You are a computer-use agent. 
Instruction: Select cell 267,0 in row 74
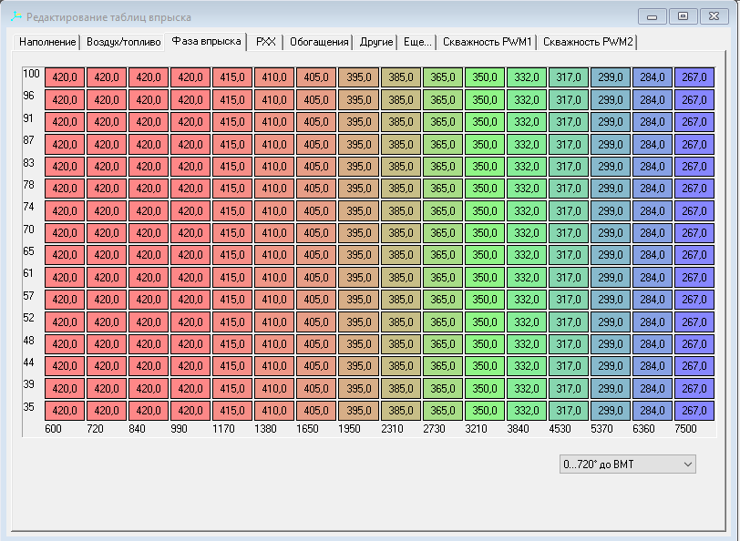694,210
